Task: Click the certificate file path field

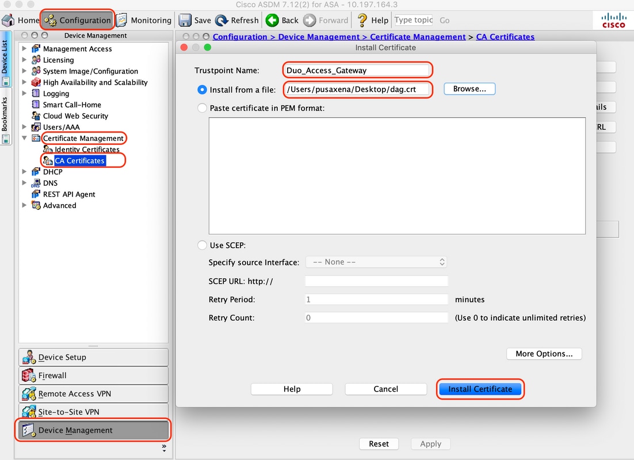Action: pos(357,89)
